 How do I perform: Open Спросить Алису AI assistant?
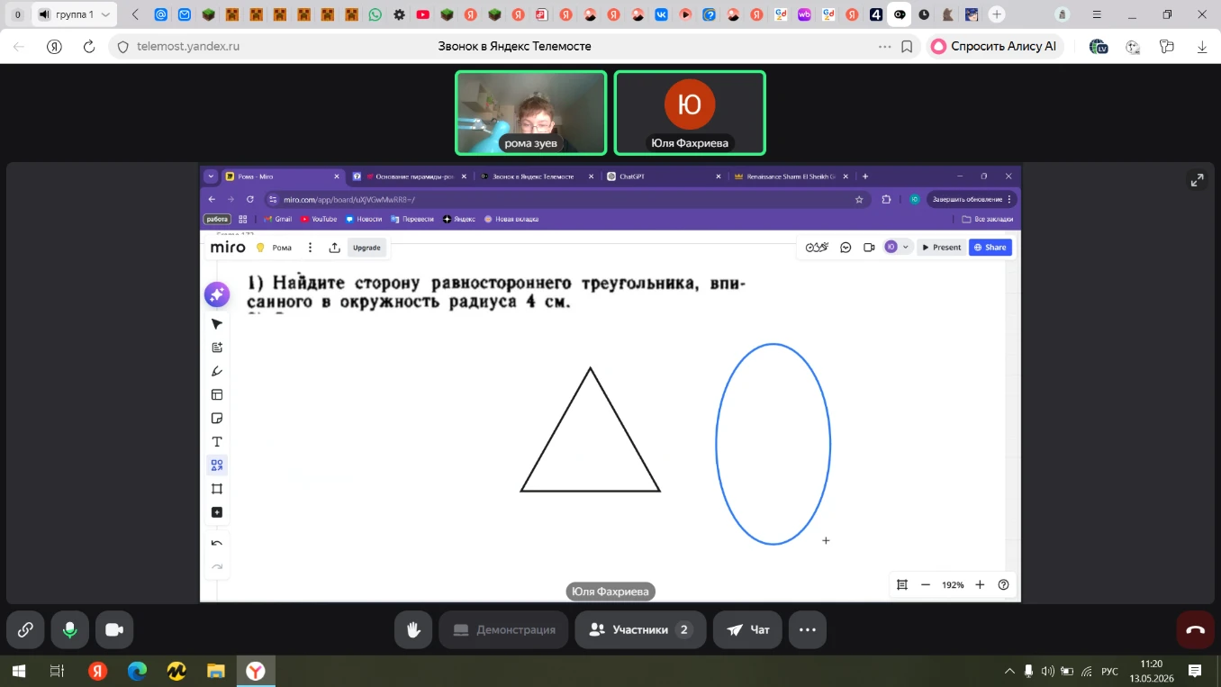point(995,47)
